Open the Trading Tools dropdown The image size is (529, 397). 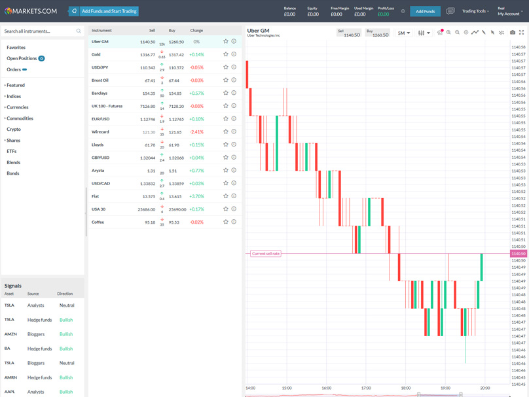point(475,11)
